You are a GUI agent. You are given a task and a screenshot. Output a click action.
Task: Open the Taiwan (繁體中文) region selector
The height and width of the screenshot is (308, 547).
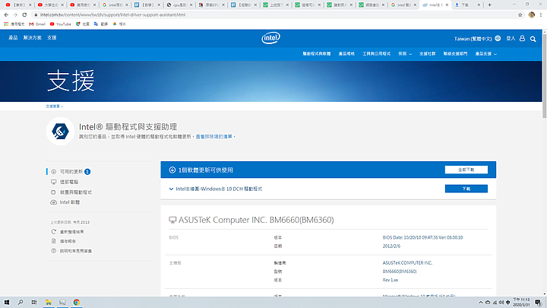473,39
